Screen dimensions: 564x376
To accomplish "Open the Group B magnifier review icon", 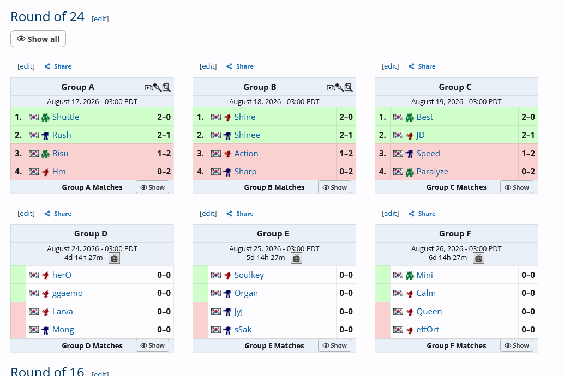I will coord(349,87).
